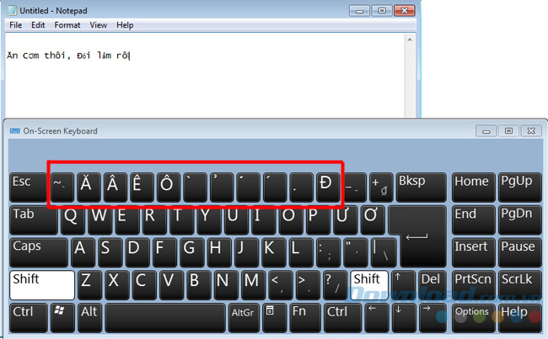Tap the Help key
Image resolution: width=548 pixels, height=339 pixels.
[519, 317]
